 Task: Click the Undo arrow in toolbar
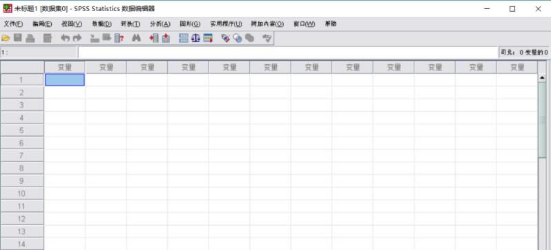pyautogui.click(x=66, y=38)
